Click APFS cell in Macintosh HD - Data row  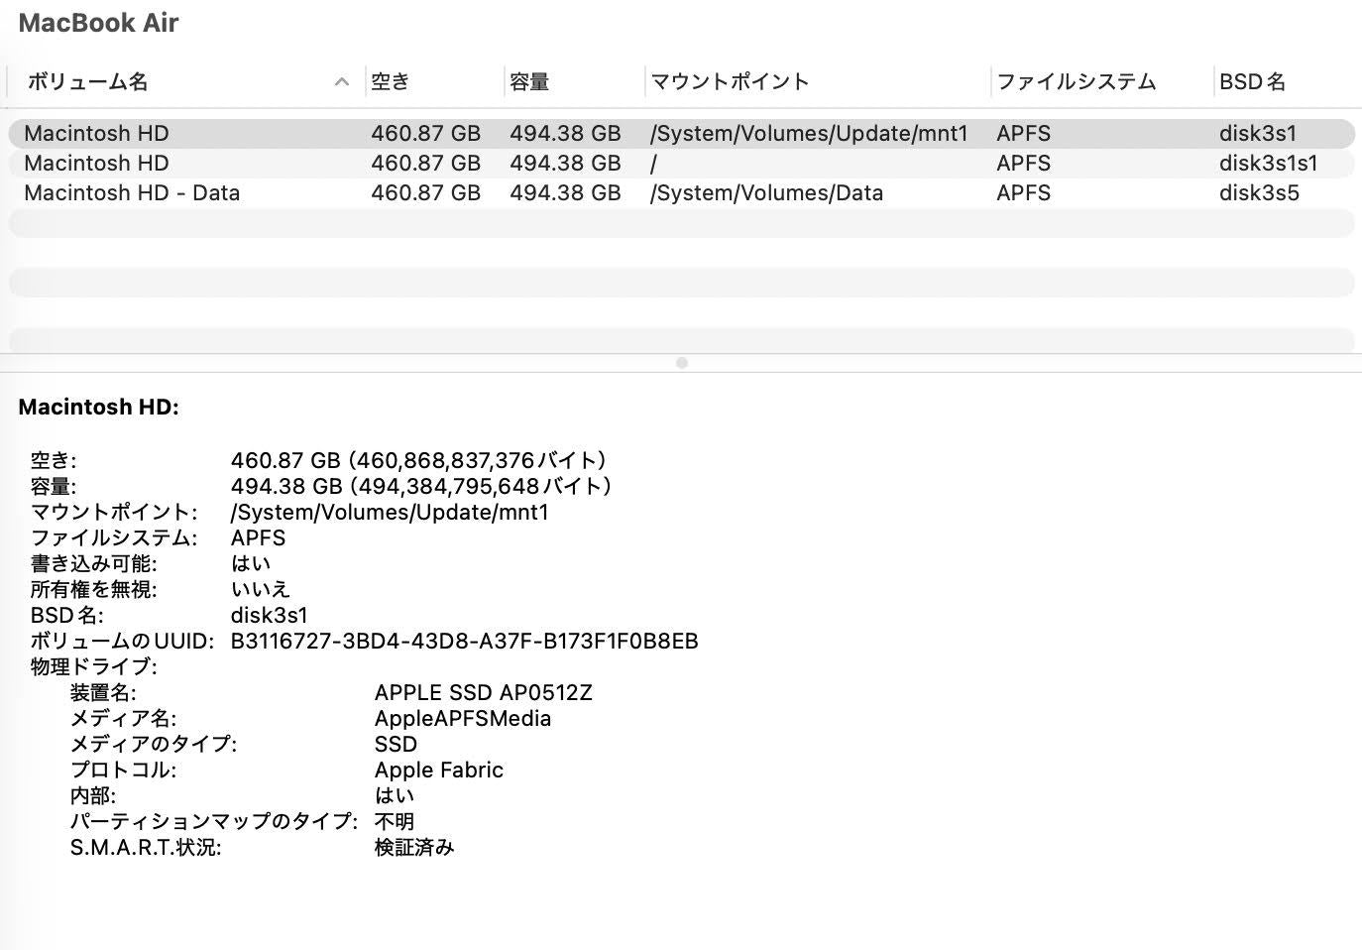click(x=1024, y=193)
